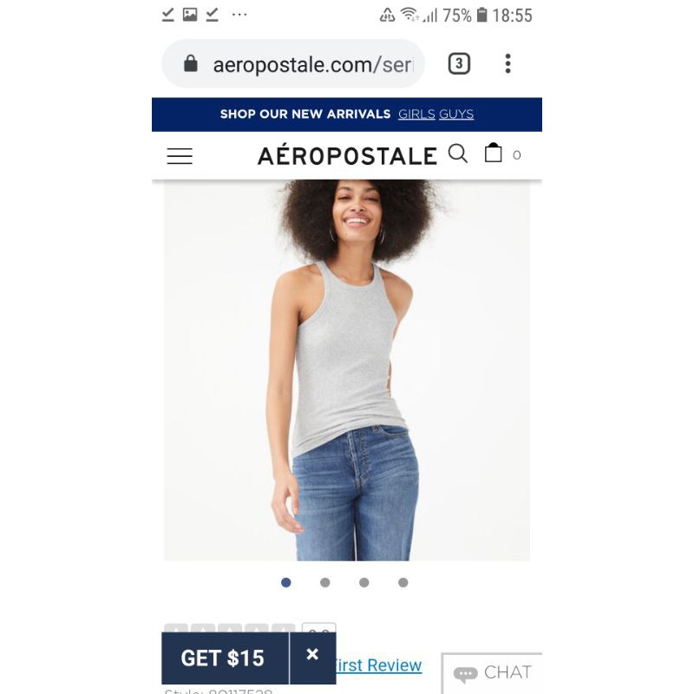Click the chat bubble icon
This screenshot has width=694, height=694.
465,674
